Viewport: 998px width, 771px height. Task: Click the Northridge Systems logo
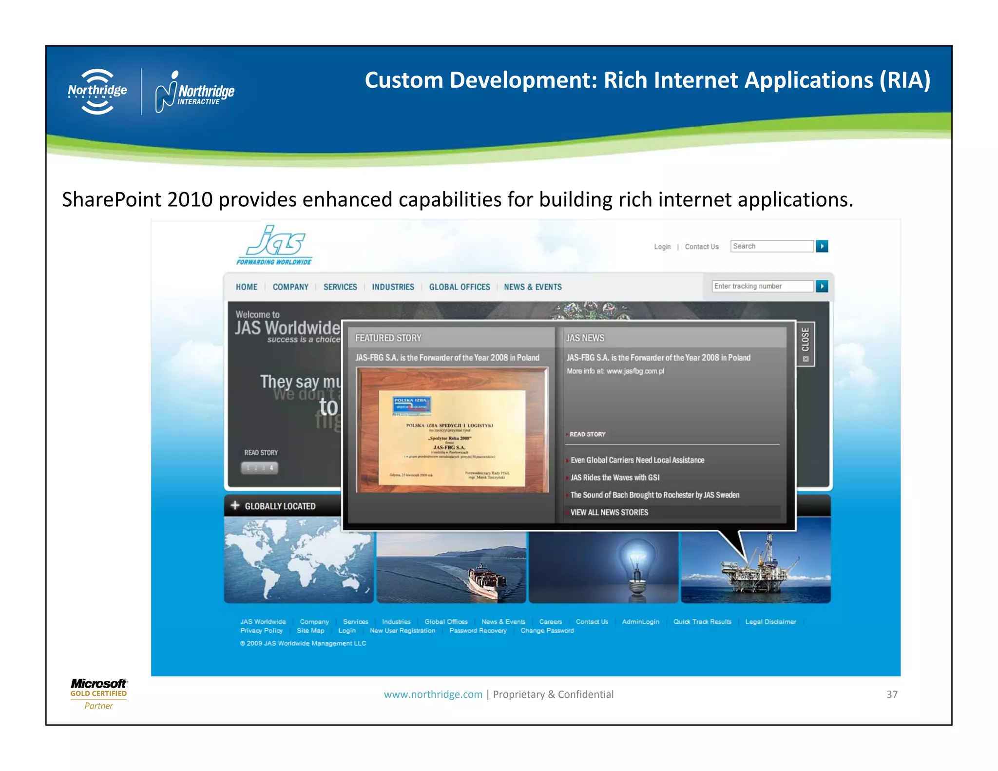97,92
